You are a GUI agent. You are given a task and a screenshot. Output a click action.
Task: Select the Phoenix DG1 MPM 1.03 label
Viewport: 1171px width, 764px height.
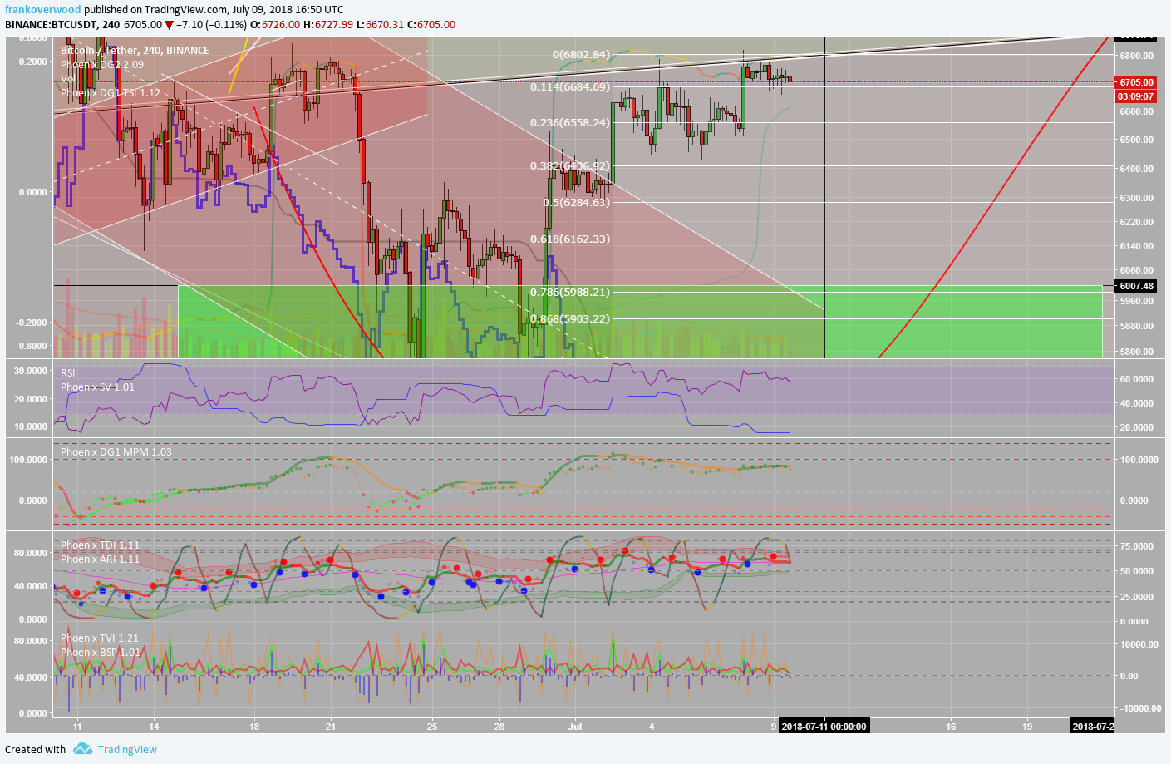(116, 451)
